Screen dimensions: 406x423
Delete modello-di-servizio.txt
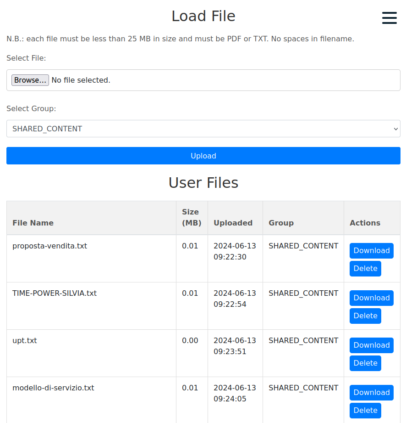[x=365, y=410]
